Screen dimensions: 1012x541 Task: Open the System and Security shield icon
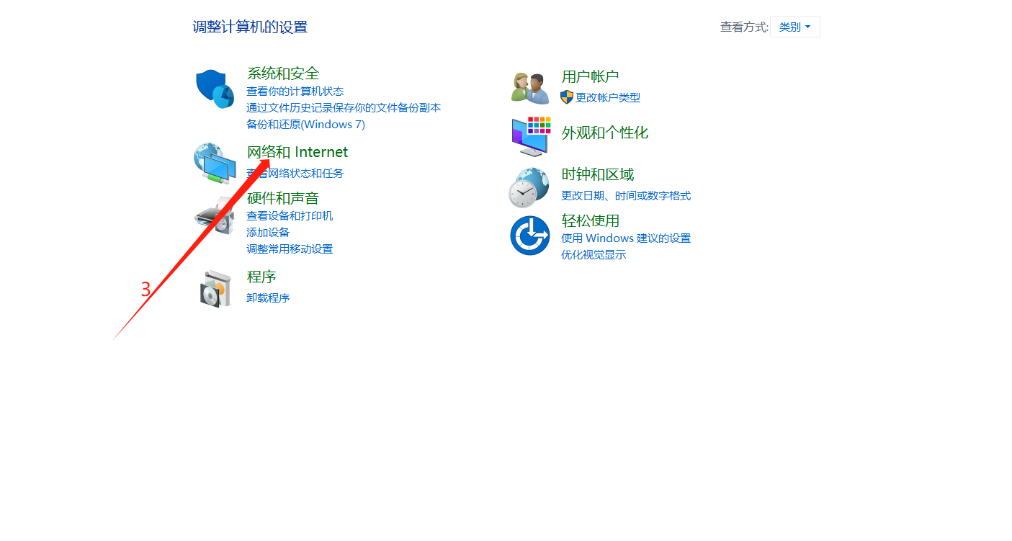215,89
